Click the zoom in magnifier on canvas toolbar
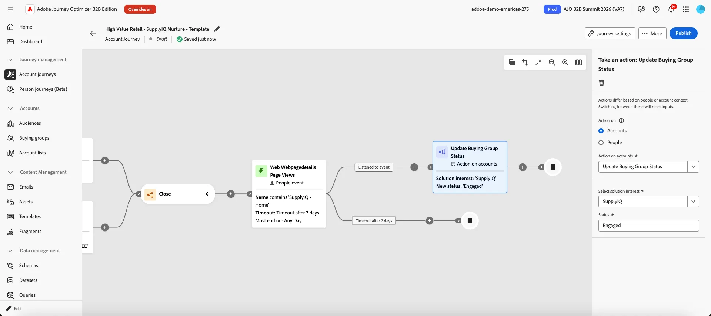 point(565,62)
